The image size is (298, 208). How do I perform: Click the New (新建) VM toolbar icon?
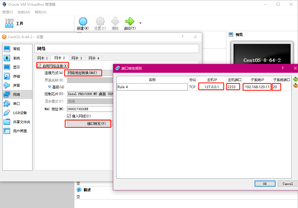click(83, 21)
